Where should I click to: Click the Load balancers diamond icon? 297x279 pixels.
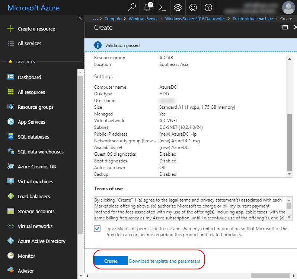(11, 196)
